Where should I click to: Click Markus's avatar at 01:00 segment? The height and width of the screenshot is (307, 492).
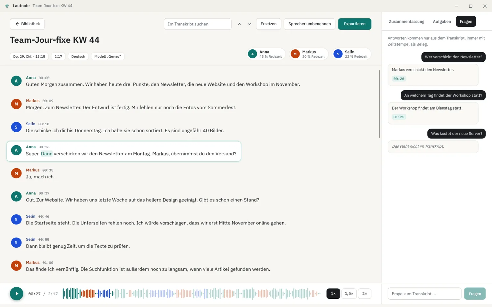[16, 266]
